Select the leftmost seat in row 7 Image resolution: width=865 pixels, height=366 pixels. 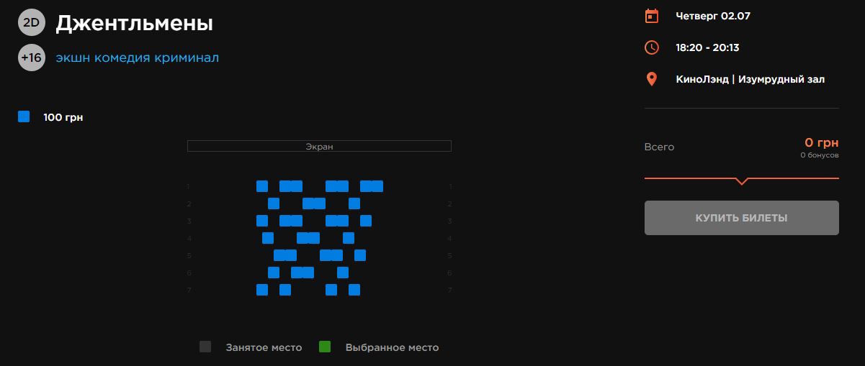coord(262,290)
